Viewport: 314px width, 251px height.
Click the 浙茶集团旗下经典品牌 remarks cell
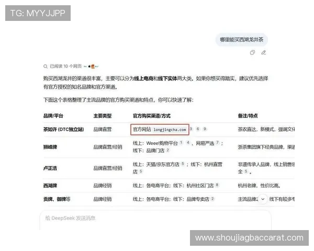click(266, 147)
